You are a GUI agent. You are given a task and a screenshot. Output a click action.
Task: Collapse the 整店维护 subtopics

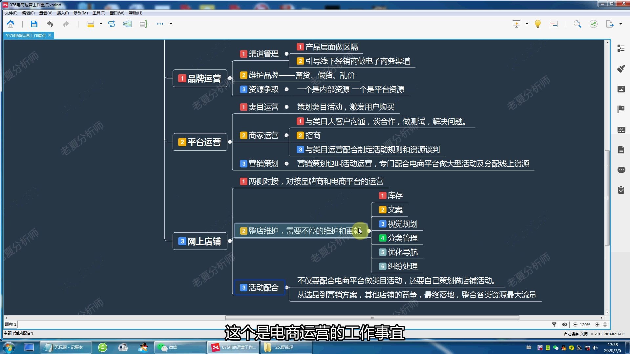[x=369, y=231]
